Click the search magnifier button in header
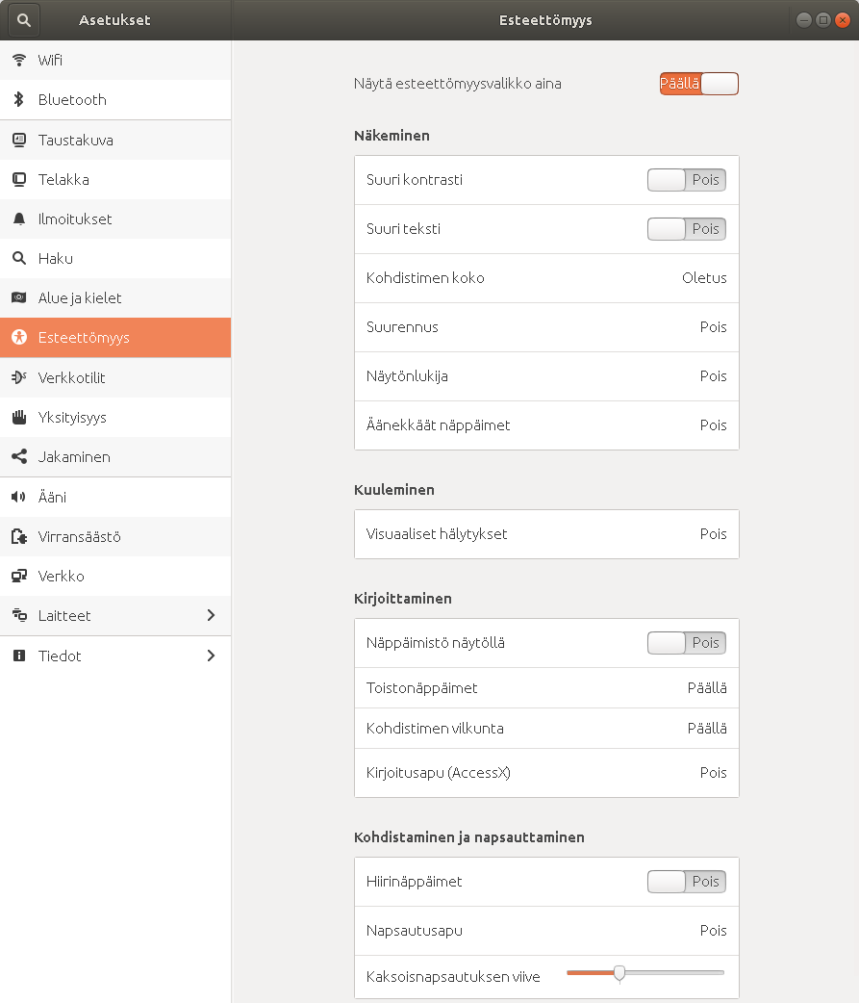The height and width of the screenshot is (1003, 859). 24,19
